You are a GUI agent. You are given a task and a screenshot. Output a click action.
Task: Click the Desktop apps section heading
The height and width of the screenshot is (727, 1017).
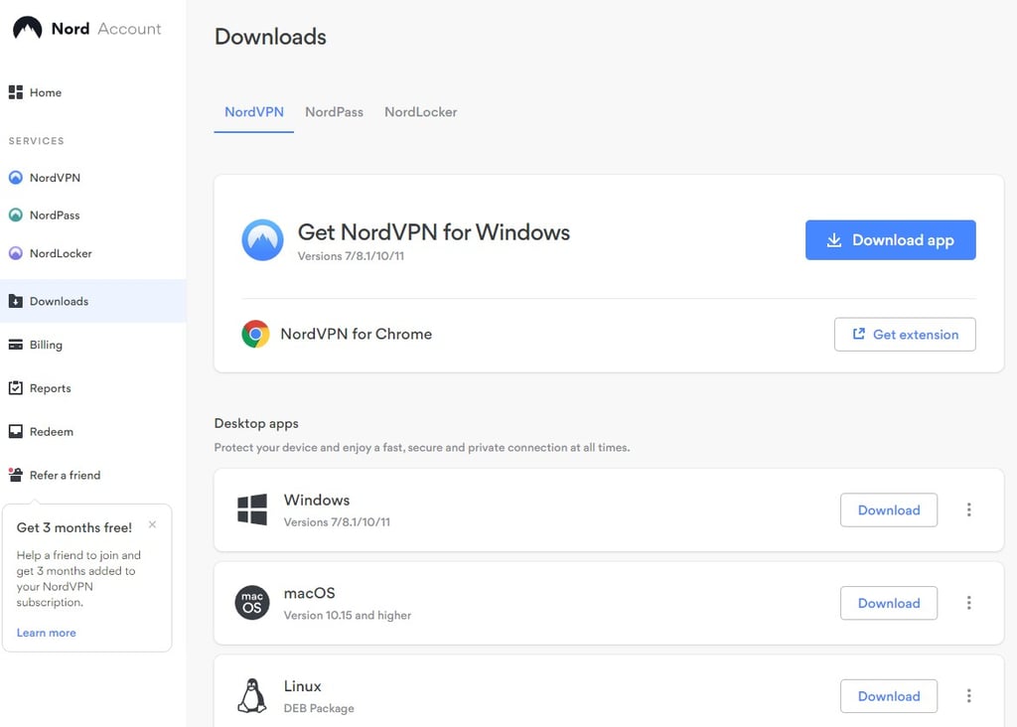pyautogui.click(x=256, y=423)
